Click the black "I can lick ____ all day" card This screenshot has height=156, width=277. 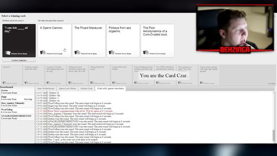[x=19, y=40]
